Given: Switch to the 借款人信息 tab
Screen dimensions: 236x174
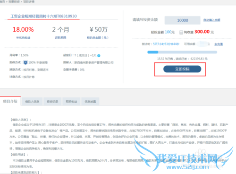Looking at the screenshot, I should pyautogui.click(x=32, y=102).
